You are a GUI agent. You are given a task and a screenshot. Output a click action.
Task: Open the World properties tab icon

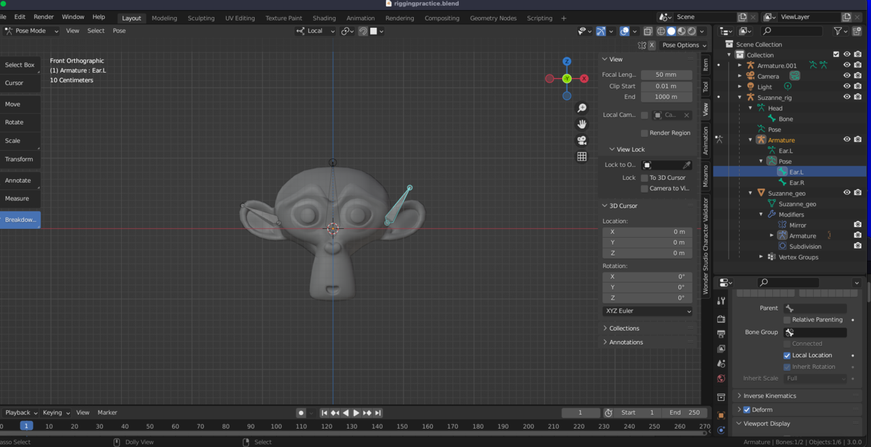click(x=721, y=378)
